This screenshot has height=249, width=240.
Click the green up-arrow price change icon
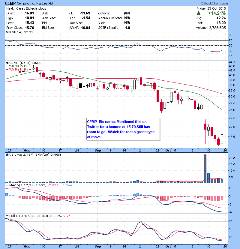199,13
